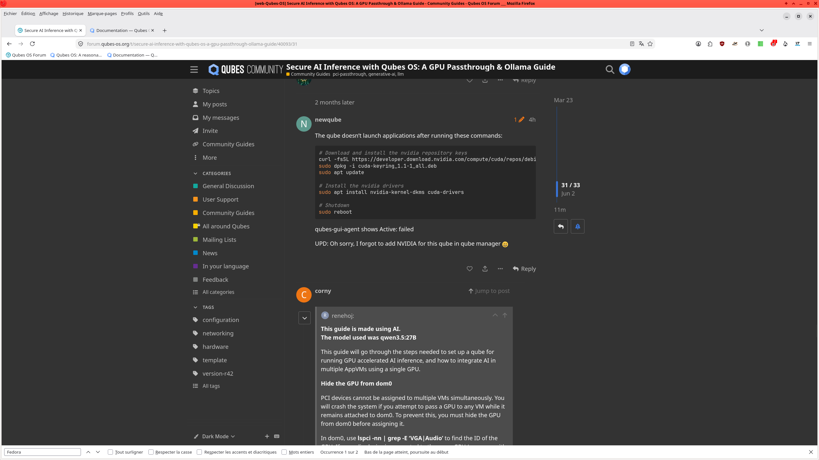
Task: Click newqube's avatar
Action: (x=304, y=124)
